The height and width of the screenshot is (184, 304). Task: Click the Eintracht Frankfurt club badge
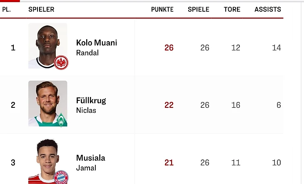pyautogui.click(x=61, y=62)
